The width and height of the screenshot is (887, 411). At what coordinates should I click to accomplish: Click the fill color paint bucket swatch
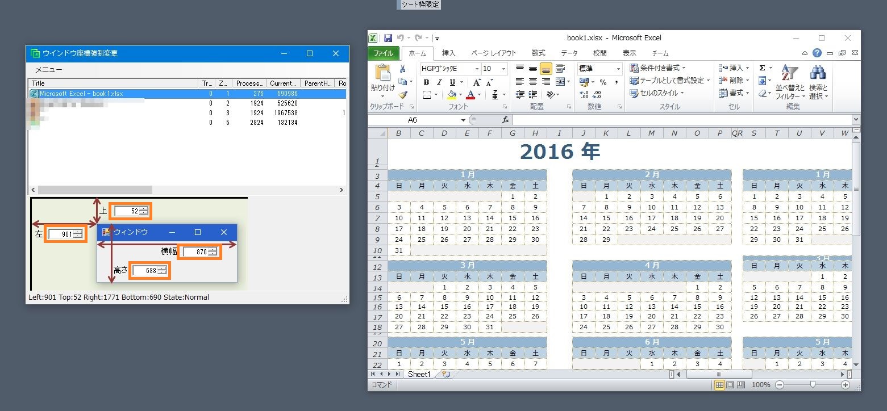[452, 95]
